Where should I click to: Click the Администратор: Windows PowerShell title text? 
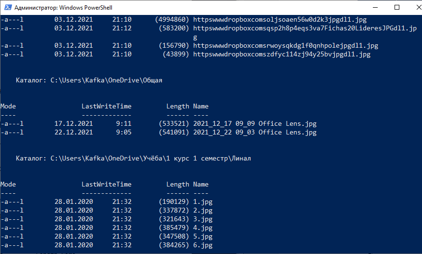pyautogui.click(x=63, y=8)
